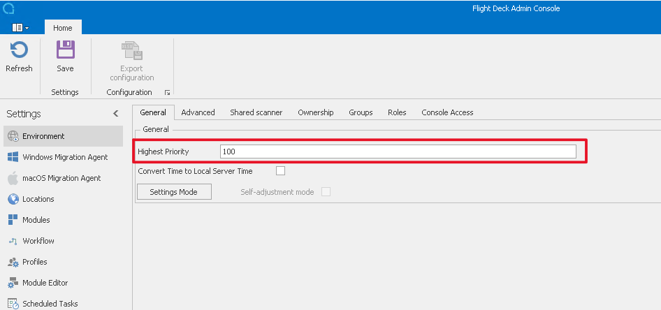Open the Workflow settings item
Image resolution: width=661 pixels, height=310 pixels.
[63, 241]
